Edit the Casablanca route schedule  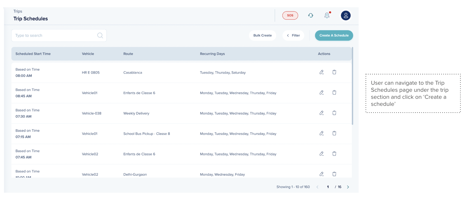[321, 72]
